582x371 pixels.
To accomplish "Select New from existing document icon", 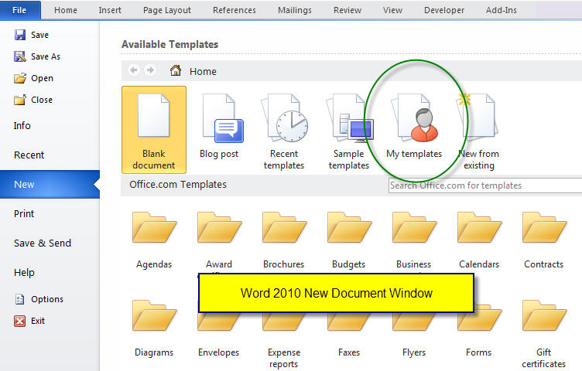I will (478, 117).
